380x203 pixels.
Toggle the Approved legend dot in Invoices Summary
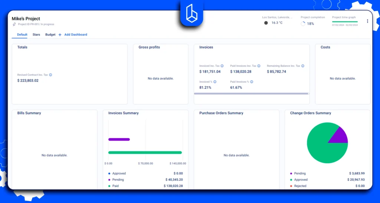pyautogui.click(x=109, y=173)
